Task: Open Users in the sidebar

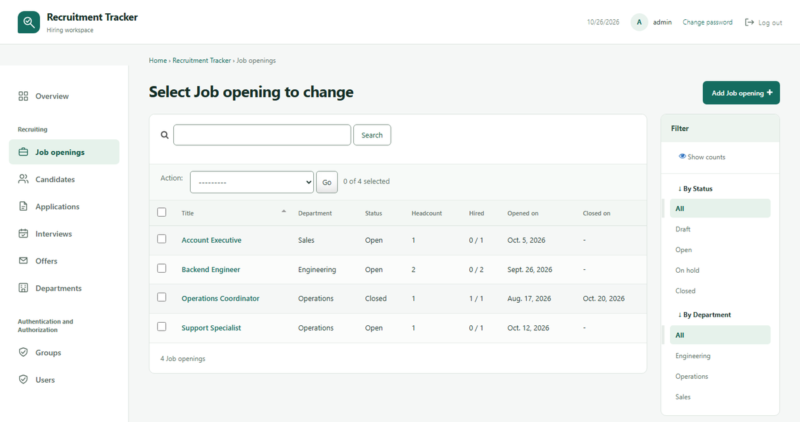Action: pos(64,380)
